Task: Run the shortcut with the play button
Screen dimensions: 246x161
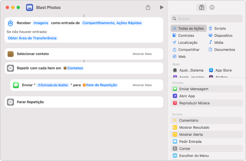Action: 161,7
